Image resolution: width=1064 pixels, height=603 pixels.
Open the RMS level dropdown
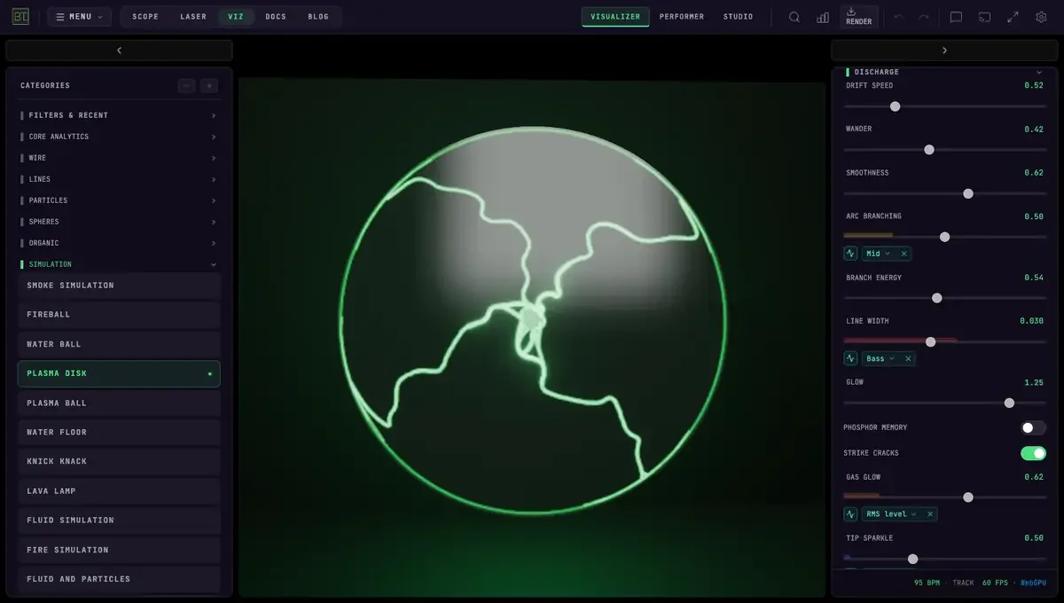tap(891, 513)
